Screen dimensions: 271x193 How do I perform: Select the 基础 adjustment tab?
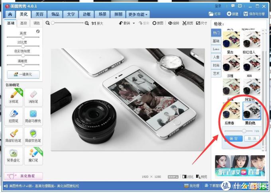point(11,23)
